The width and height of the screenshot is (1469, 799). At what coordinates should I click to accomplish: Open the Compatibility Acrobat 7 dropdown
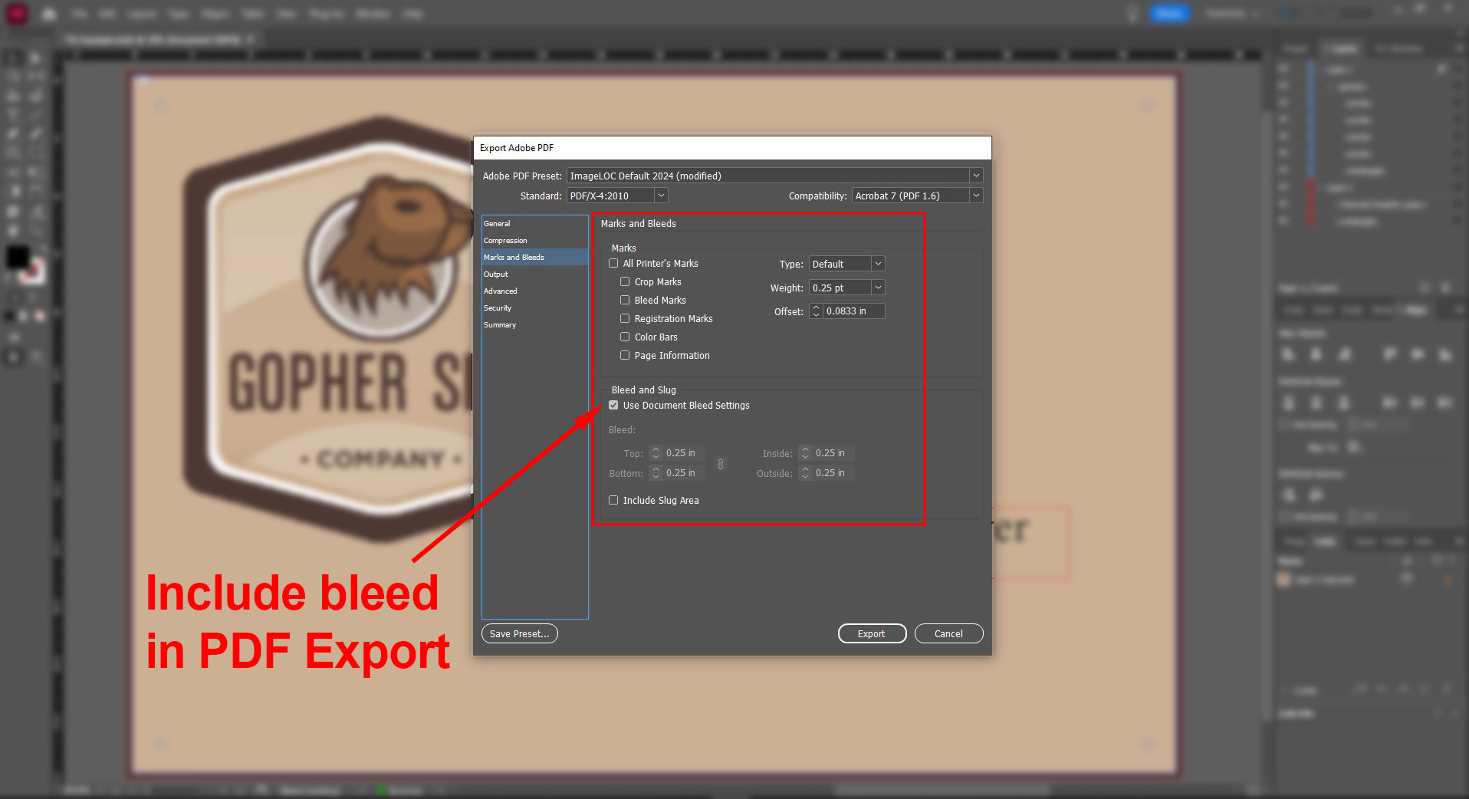pyautogui.click(x=917, y=196)
